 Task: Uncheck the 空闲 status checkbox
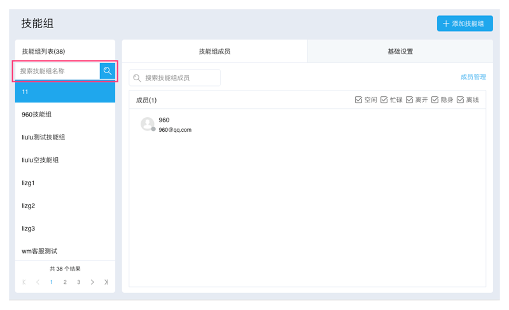[359, 100]
